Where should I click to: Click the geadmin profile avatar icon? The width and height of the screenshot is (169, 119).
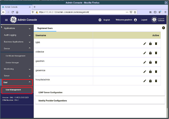point(135,20)
